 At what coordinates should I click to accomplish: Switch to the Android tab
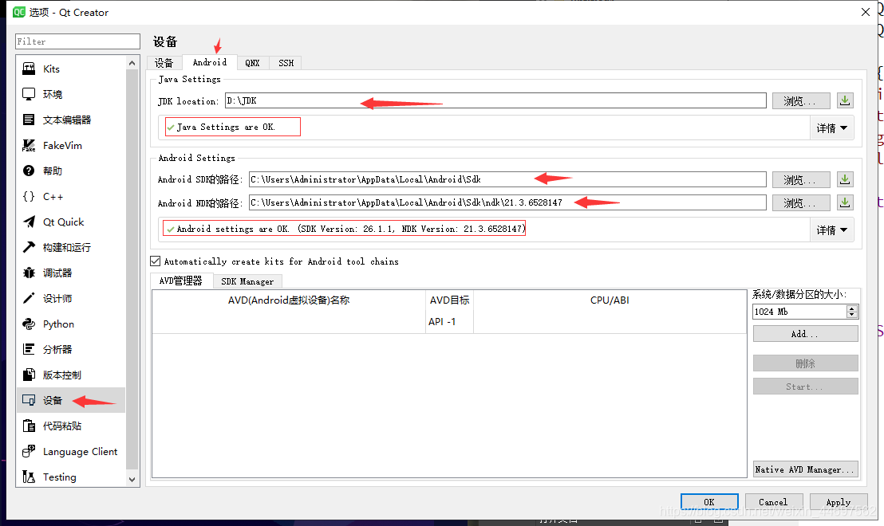pos(210,62)
